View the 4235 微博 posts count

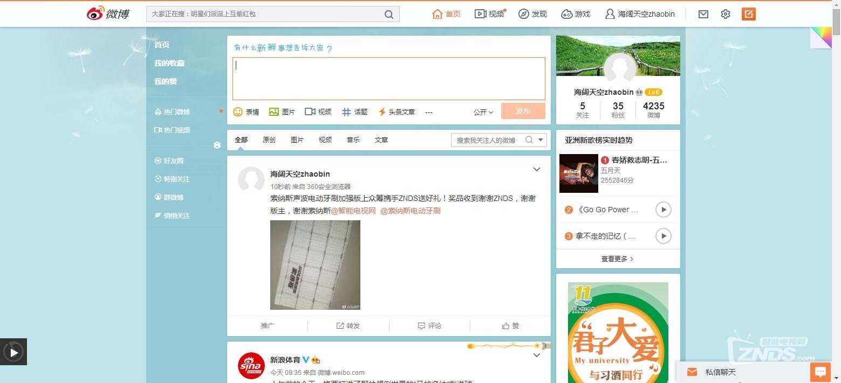(654, 109)
